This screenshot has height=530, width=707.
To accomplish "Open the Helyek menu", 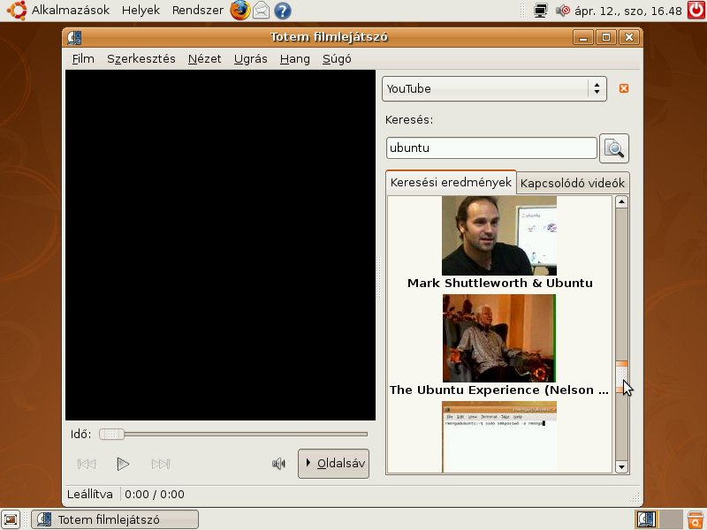I will pos(141,10).
